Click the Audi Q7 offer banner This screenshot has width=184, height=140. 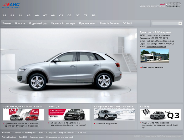pos(69,115)
